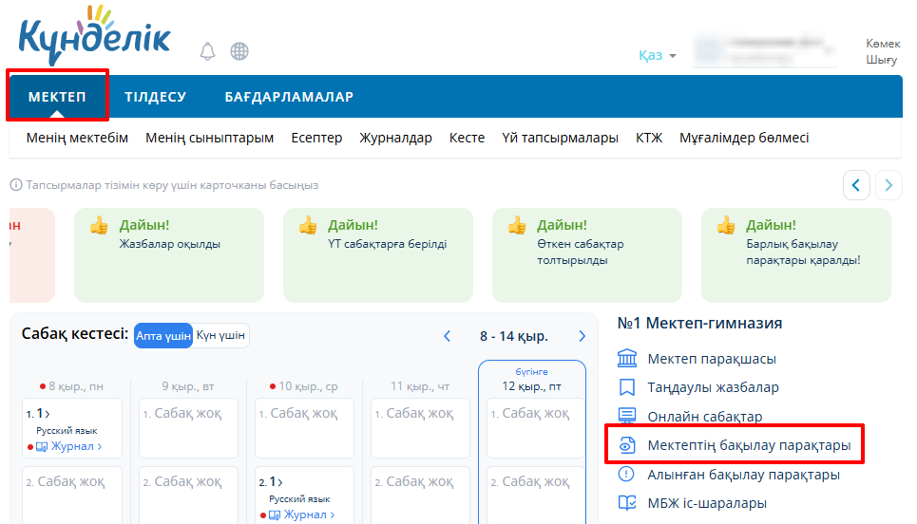Open the Бағдарламалар tab

tap(289, 97)
